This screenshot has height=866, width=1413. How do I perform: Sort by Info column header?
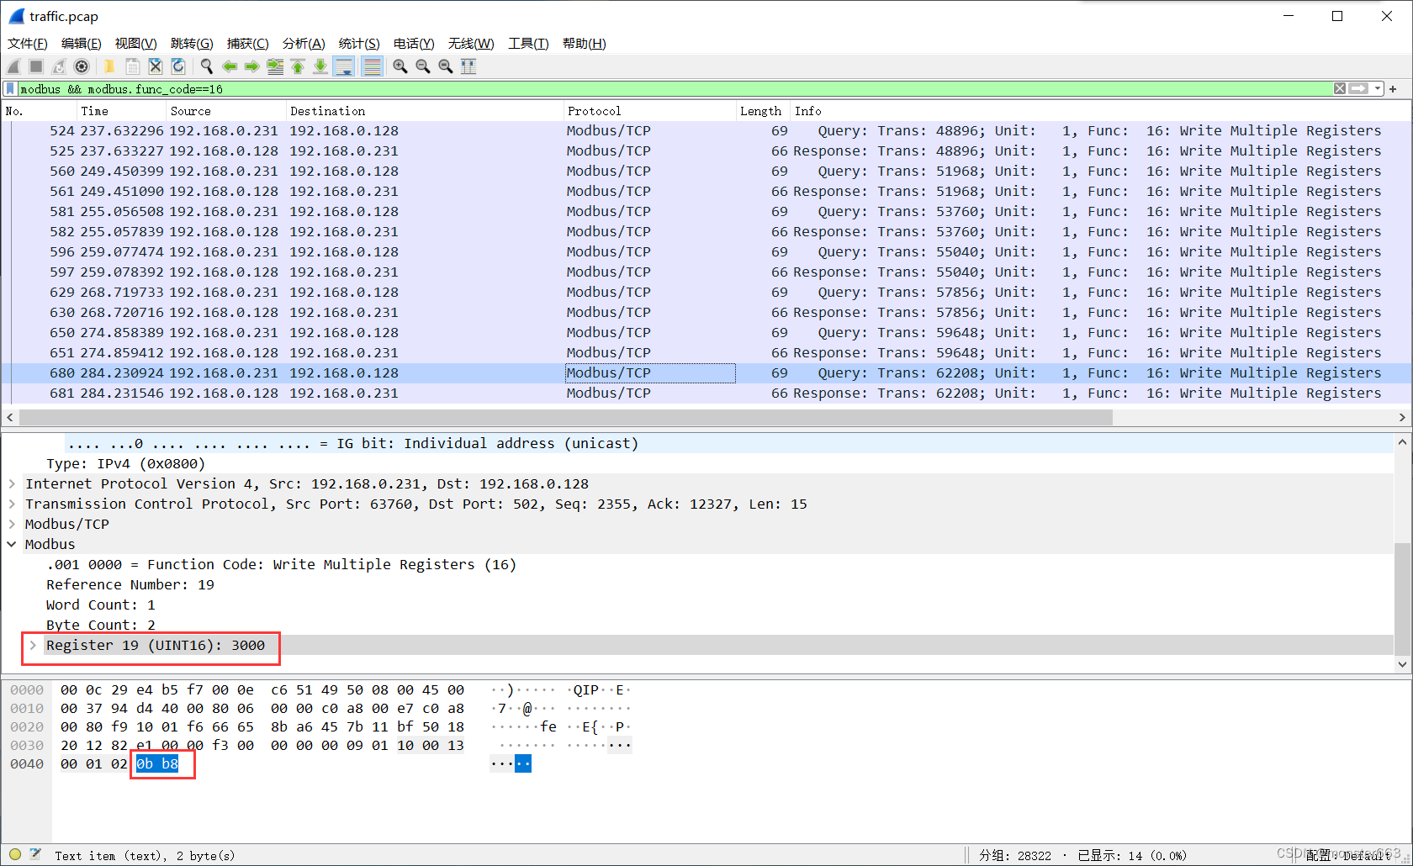click(1100, 111)
